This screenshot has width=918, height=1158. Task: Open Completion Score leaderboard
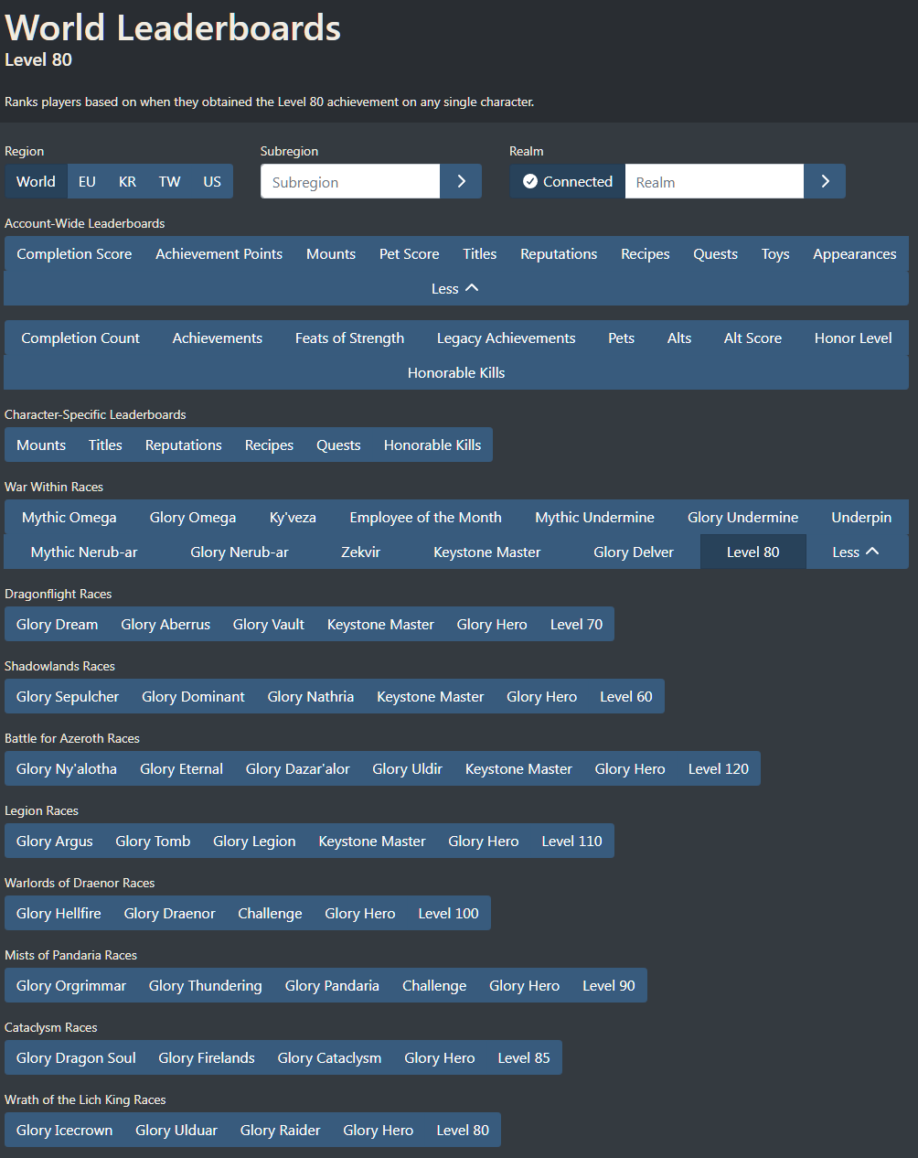[x=74, y=253]
